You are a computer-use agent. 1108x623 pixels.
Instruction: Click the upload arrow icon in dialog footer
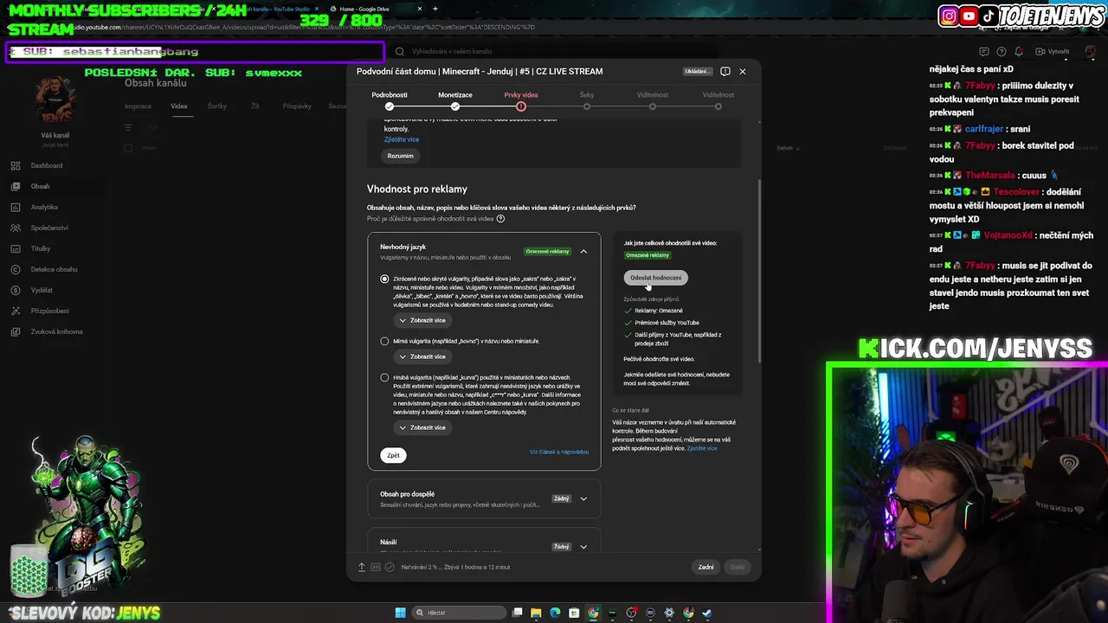click(x=362, y=567)
